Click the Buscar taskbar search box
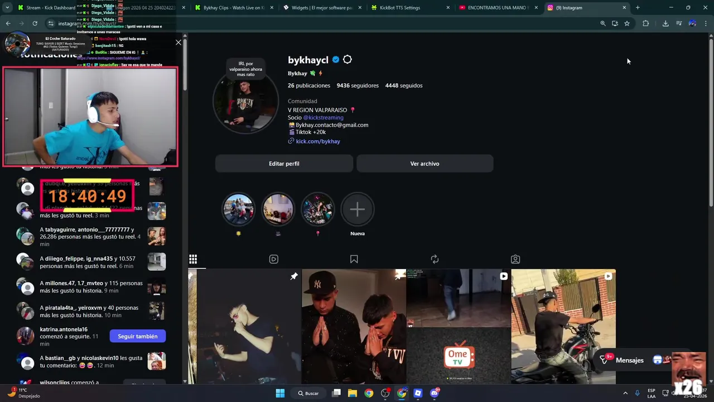This screenshot has height=402, width=714. point(308,393)
